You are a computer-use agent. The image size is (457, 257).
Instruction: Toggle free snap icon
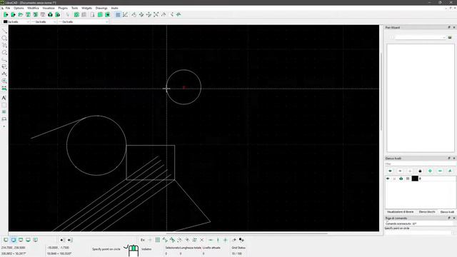click(x=150, y=240)
